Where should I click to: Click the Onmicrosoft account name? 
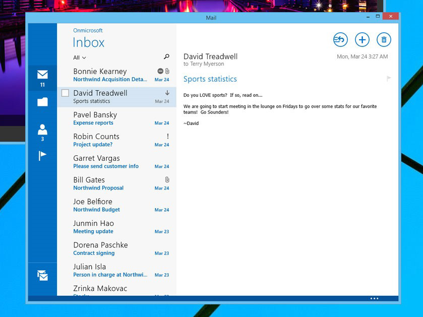pyautogui.click(x=88, y=30)
